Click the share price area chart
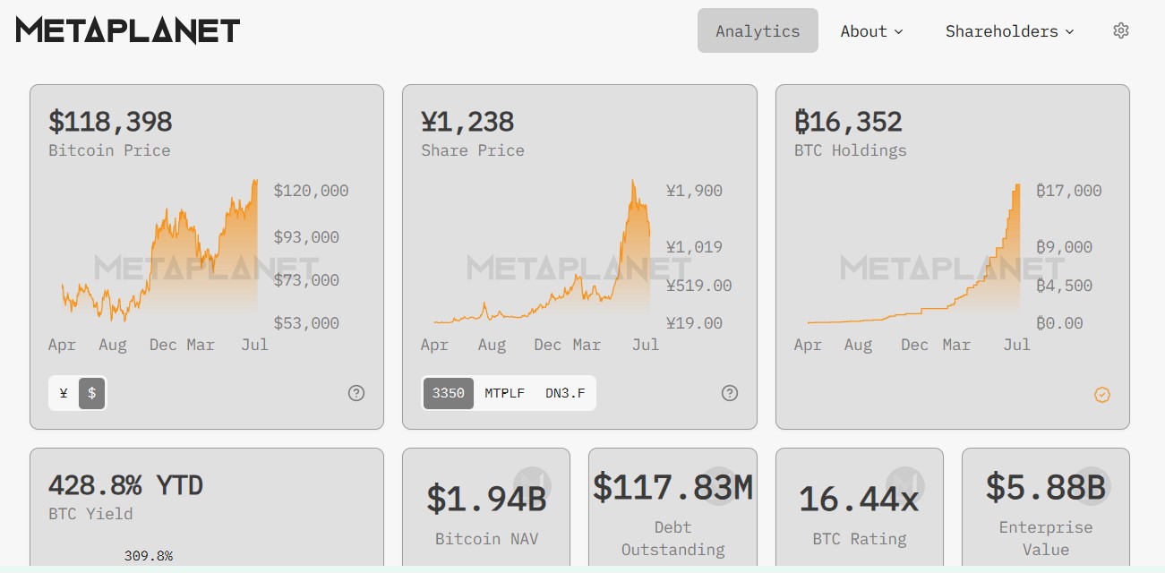The height and width of the screenshot is (573, 1165). (542, 251)
